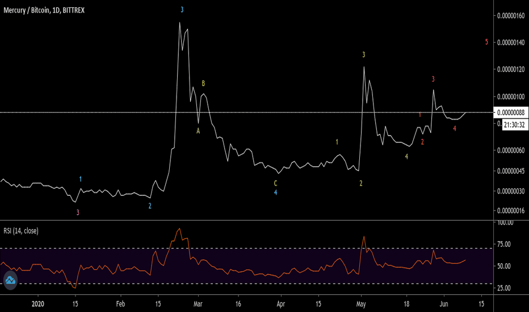Screen dimensions: 529x312
Task: Click the 0.00000140 price axis label
Action: click(511, 43)
